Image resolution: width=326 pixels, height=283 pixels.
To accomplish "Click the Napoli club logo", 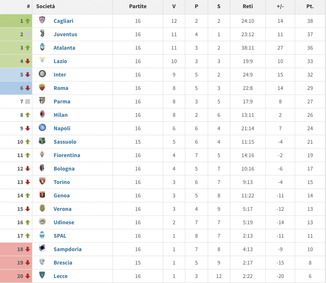I will 42,128.
